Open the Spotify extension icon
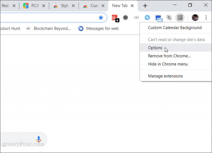 (126, 18)
